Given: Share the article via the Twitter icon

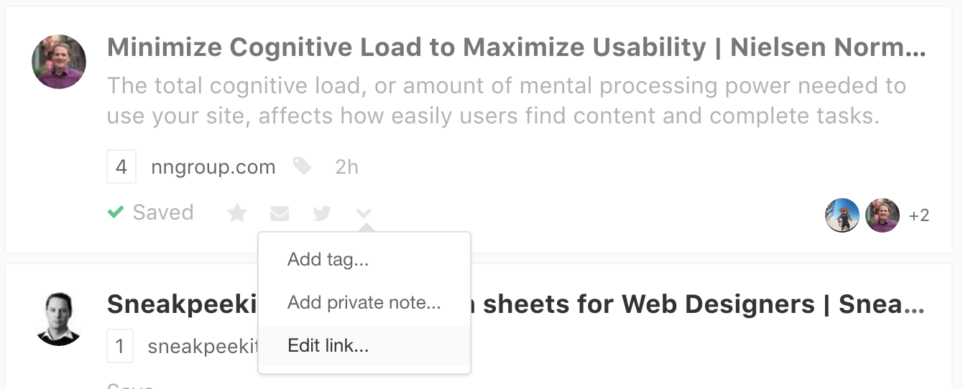Looking at the screenshot, I should (x=322, y=213).
